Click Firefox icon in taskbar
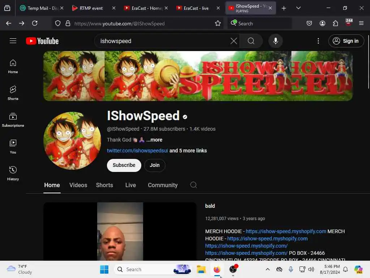 tap(217, 269)
